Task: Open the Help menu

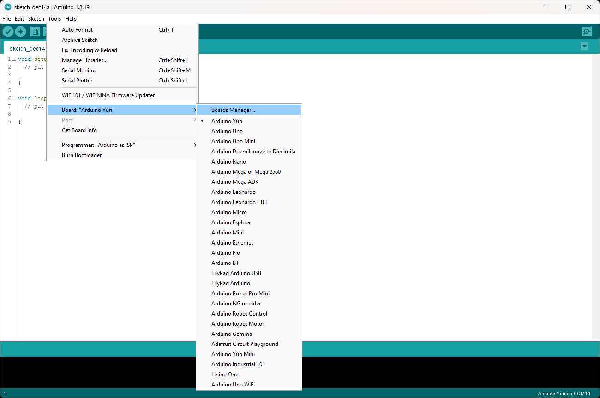Action: [x=71, y=19]
